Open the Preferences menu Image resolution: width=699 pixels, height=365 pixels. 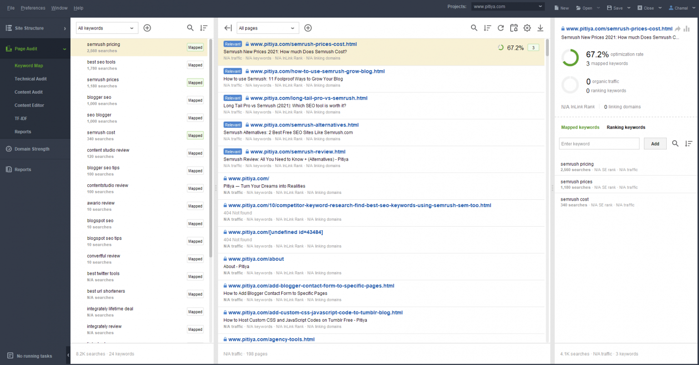coord(33,8)
